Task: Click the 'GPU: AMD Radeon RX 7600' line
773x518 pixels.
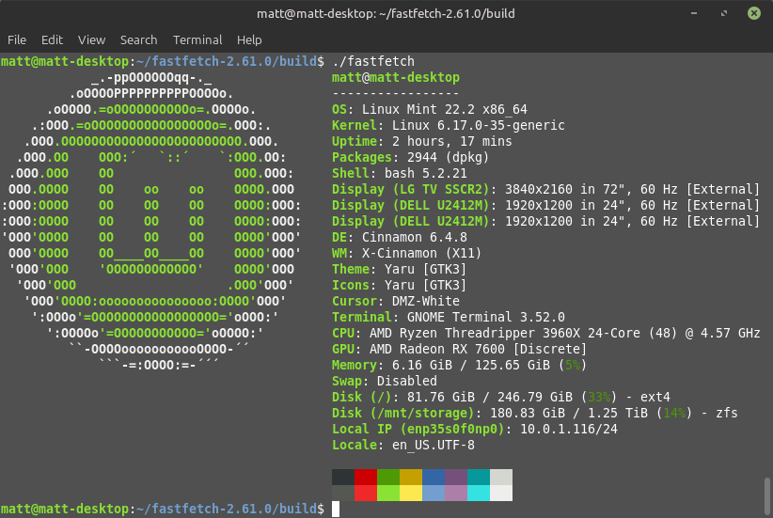Action: pyautogui.click(x=460, y=349)
